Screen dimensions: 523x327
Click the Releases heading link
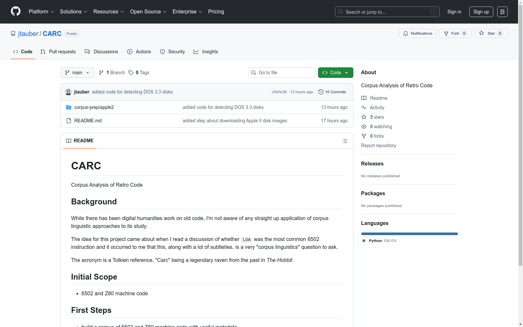point(372,163)
